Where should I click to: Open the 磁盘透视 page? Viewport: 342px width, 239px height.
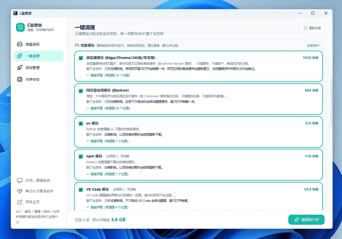(x=39, y=44)
